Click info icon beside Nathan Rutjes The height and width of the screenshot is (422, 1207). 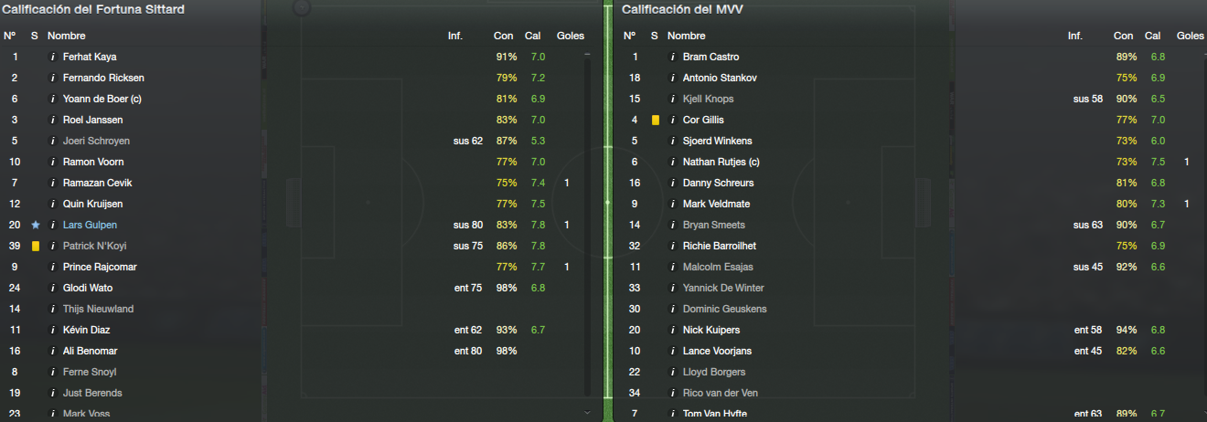pos(673,162)
